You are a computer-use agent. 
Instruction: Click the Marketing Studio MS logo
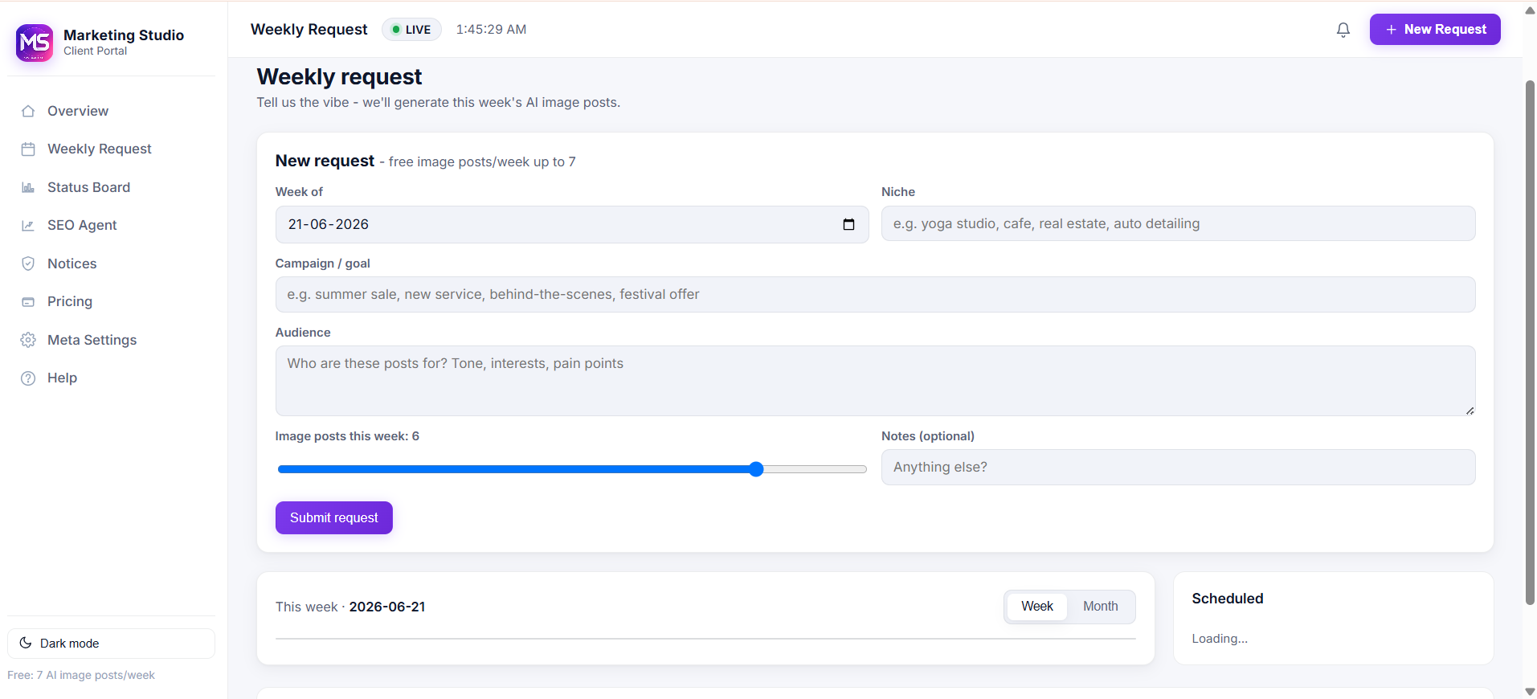coord(35,43)
